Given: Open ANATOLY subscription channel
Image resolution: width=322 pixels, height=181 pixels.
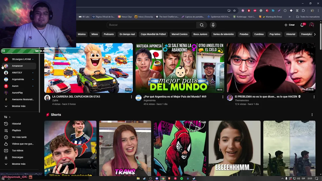Looking at the screenshot, I should tap(20, 73).
